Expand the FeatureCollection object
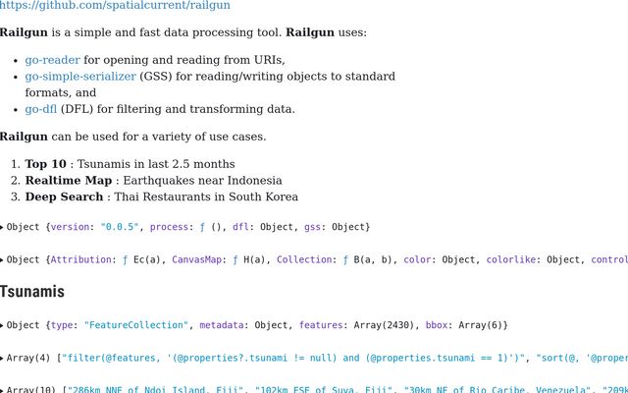The image size is (628, 393). tap(3, 325)
